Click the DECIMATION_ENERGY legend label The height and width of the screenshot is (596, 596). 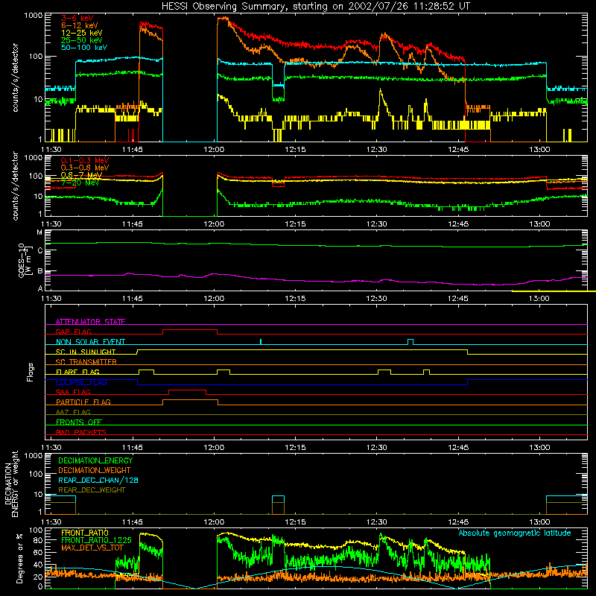[x=95, y=460]
